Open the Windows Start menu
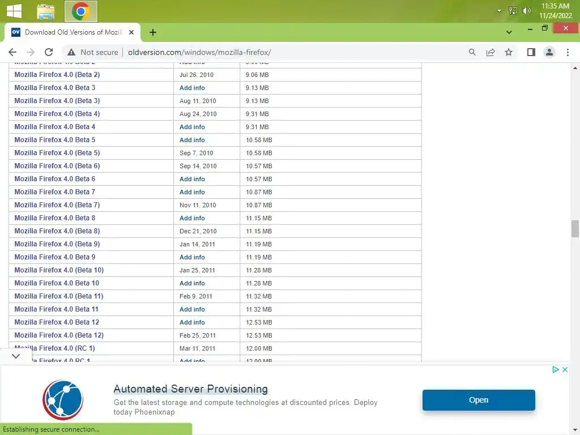The width and height of the screenshot is (580, 435). coord(14,10)
